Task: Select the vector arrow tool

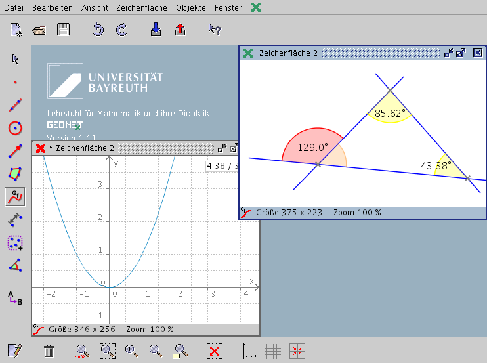Action: point(15,151)
